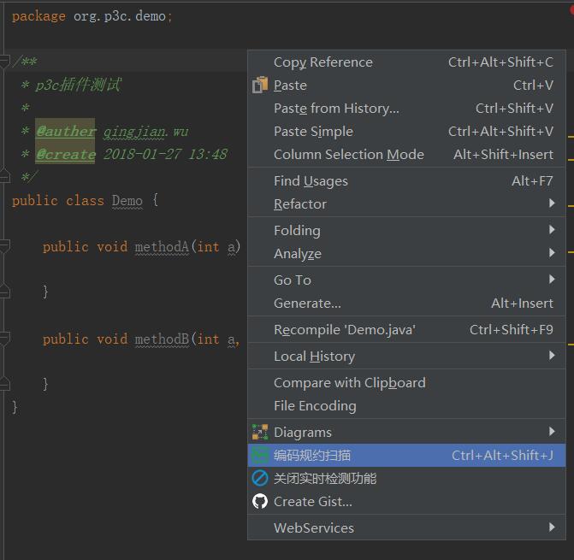Expand the WebServices submenu arrow

(552, 527)
